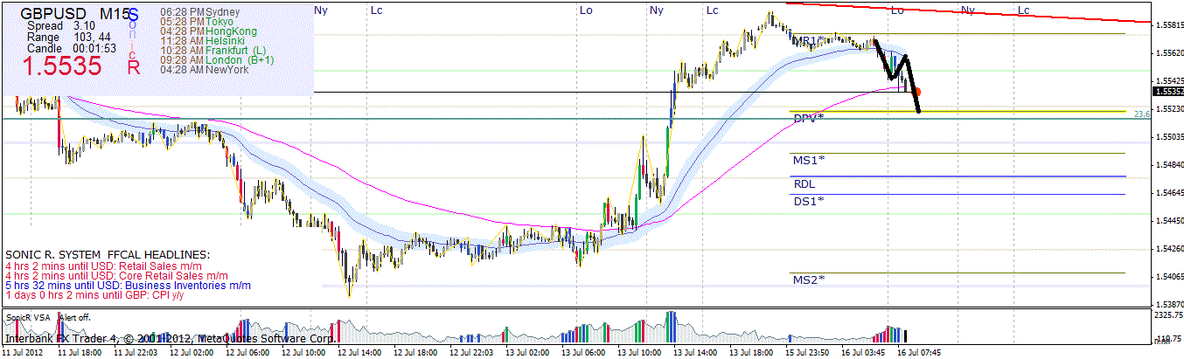Image resolution: width=1184 pixels, height=359 pixels.
Task: Click the RDL level label
Action: pos(804,184)
